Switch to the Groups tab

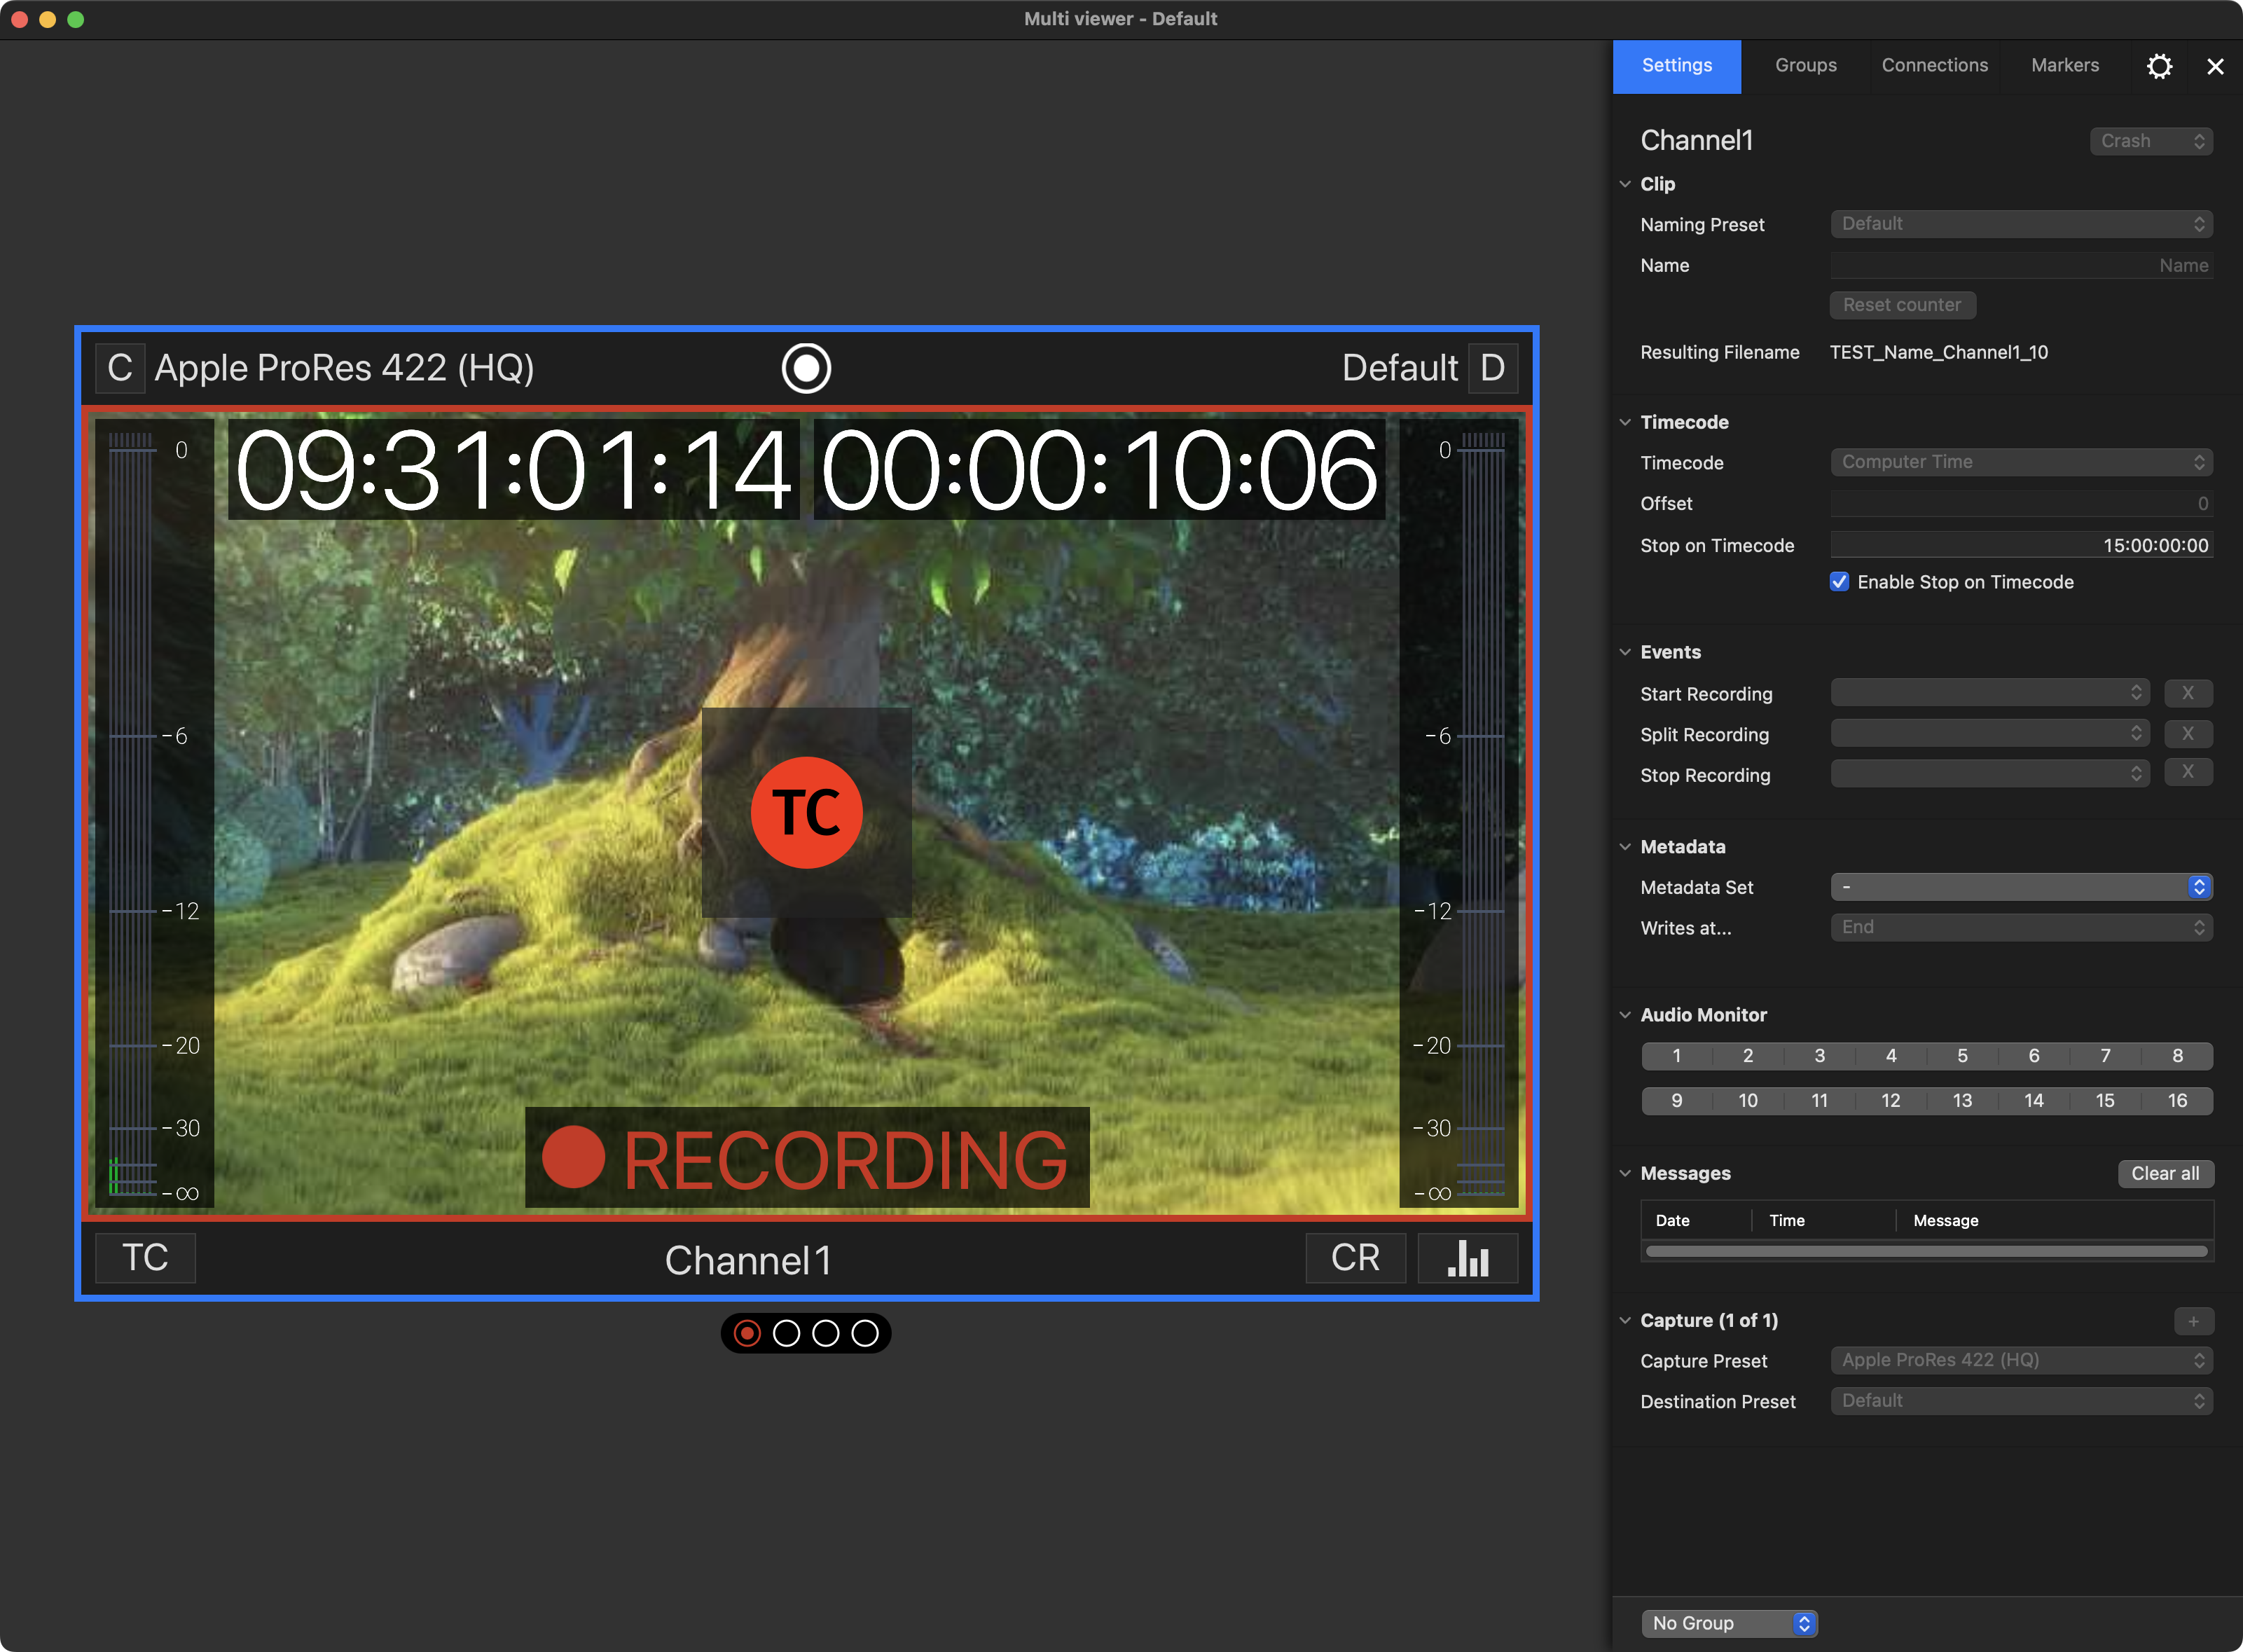coord(1806,66)
